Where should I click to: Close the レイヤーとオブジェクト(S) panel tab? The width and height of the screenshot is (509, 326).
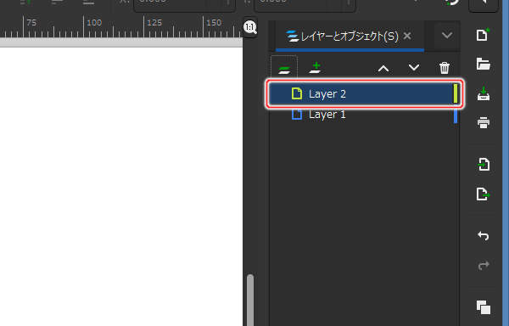pyautogui.click(x=407, y=36)
